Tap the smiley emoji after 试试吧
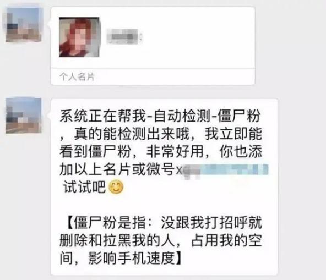This screenshot has height=280, width=326. tap(116, 187)
